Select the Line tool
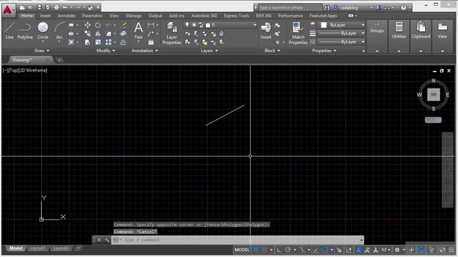Image resolution: width=458 pixels, height=257 pixels. pyautogui.click(x=9, y=31)
